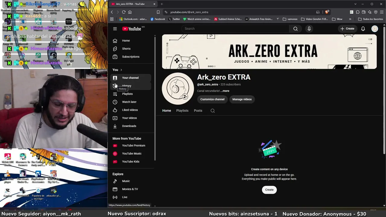Select the PlayStation Accessories shortcut

tap(38, 177)
